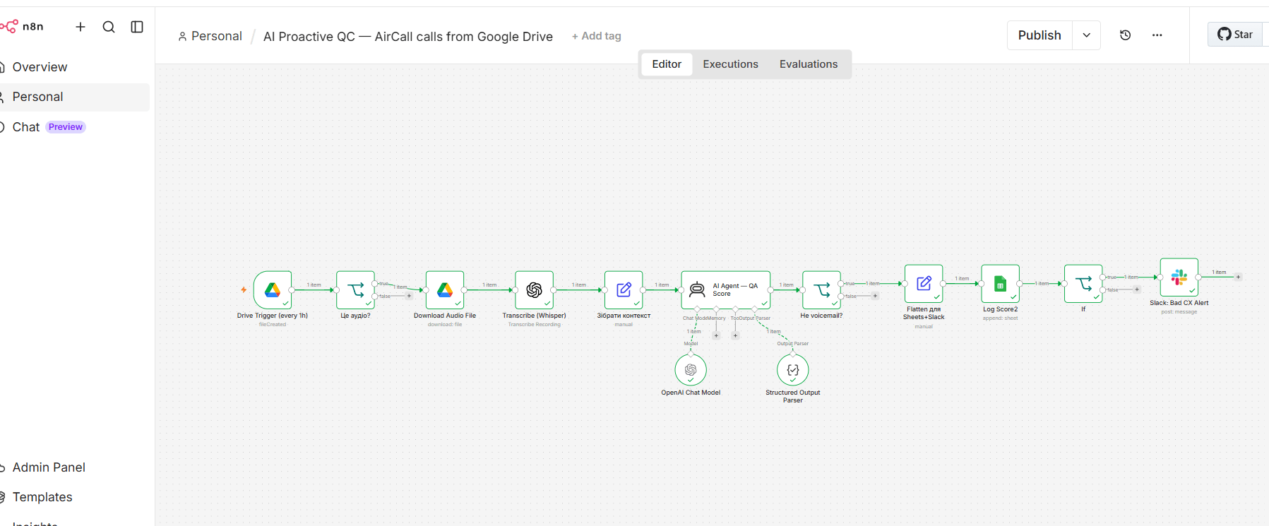Add a node to Не voicemail? false branch
This screenshot has height=526, width=1269.
(875, 296)
